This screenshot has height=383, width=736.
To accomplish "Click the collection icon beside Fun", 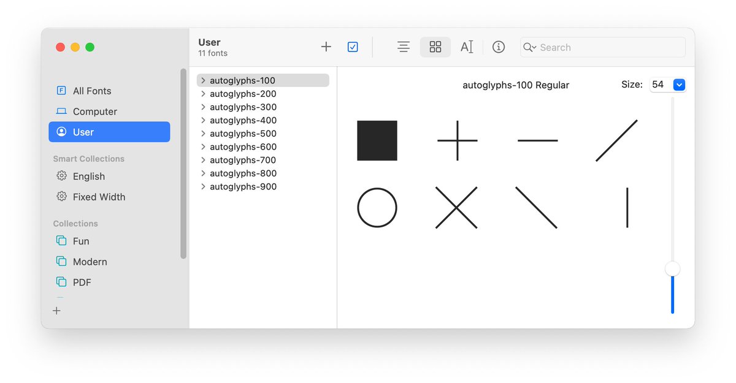I will coord(61,241).
